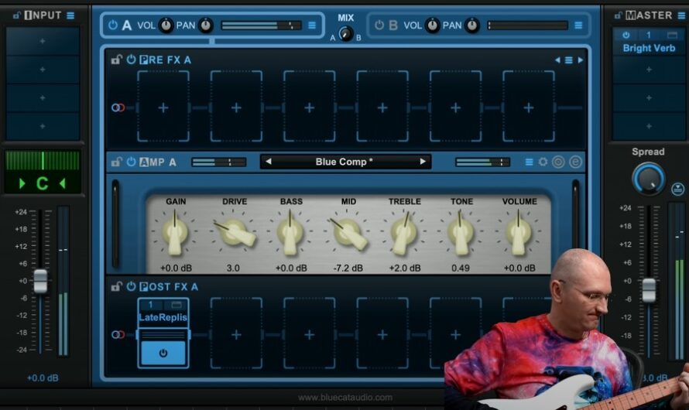Click MID value -7.2 dB
689x410 pixels.
click(348, 268)
